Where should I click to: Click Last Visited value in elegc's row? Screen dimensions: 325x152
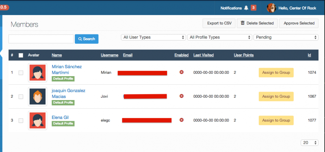pyautogui.click(x=211, y=120)
